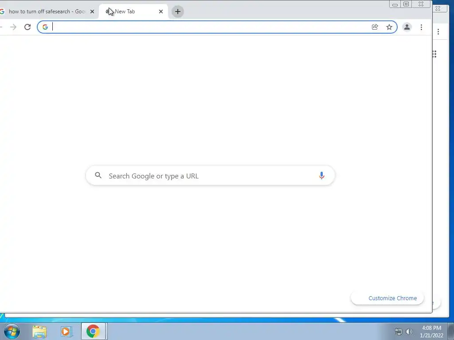The width and height of the screenshot is (454, 340).
Task: Open Customize Chrome
Action: click(x=387, y=298)
